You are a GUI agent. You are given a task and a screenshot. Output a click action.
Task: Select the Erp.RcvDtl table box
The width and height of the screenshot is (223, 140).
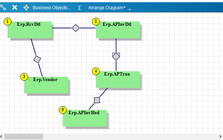(x=29, y=30)
